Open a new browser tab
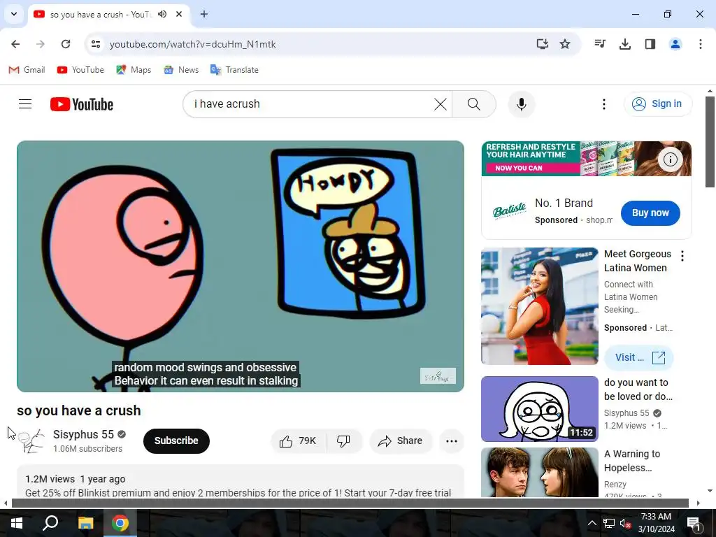Viewport: 716px width, 537px height. tap(204, 14)
